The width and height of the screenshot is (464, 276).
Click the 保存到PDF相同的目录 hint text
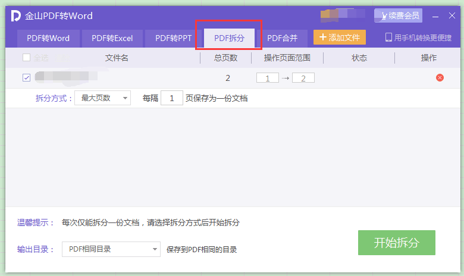tap(202, 250)
